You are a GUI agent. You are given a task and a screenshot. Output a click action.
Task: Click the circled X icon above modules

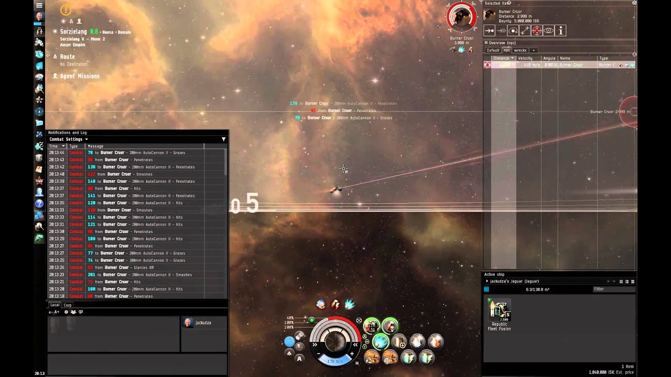359,320
